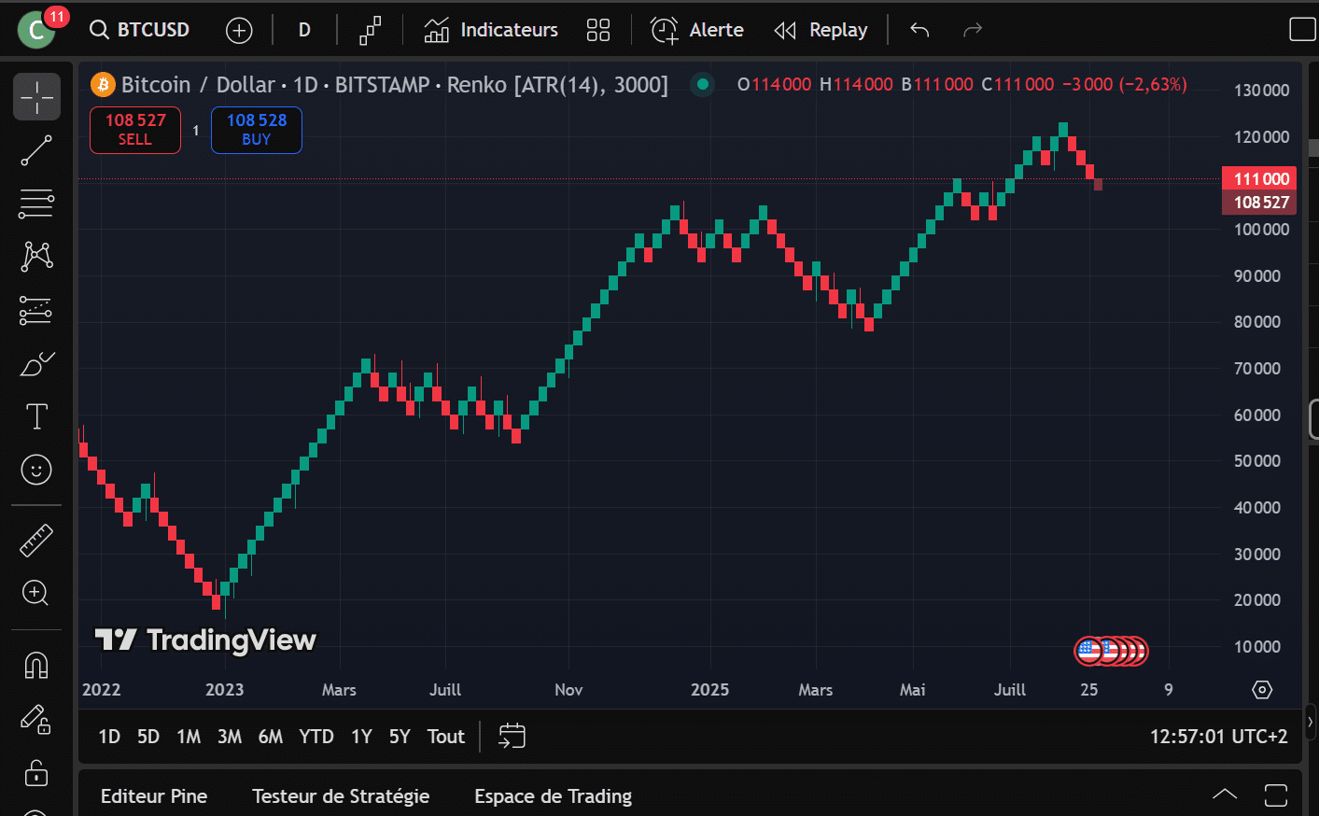This screenshot has height=816, width=1319.
Task: Open the Editeur Pine tab
Action: [154, 796]
